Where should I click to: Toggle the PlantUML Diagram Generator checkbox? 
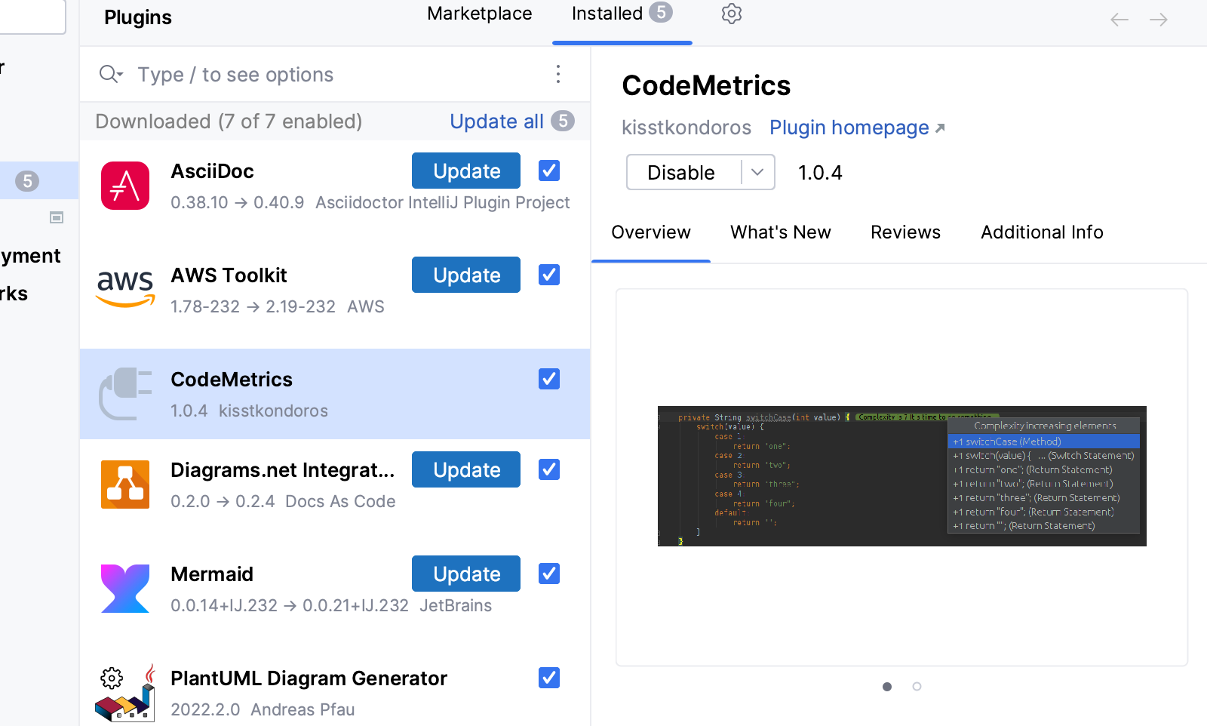tap(549, 678)
